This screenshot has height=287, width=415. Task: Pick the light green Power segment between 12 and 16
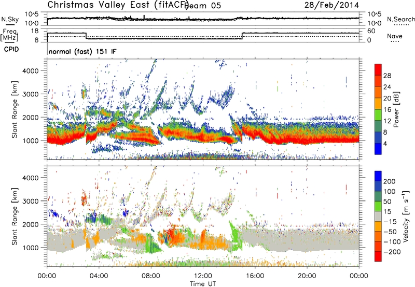378,114
